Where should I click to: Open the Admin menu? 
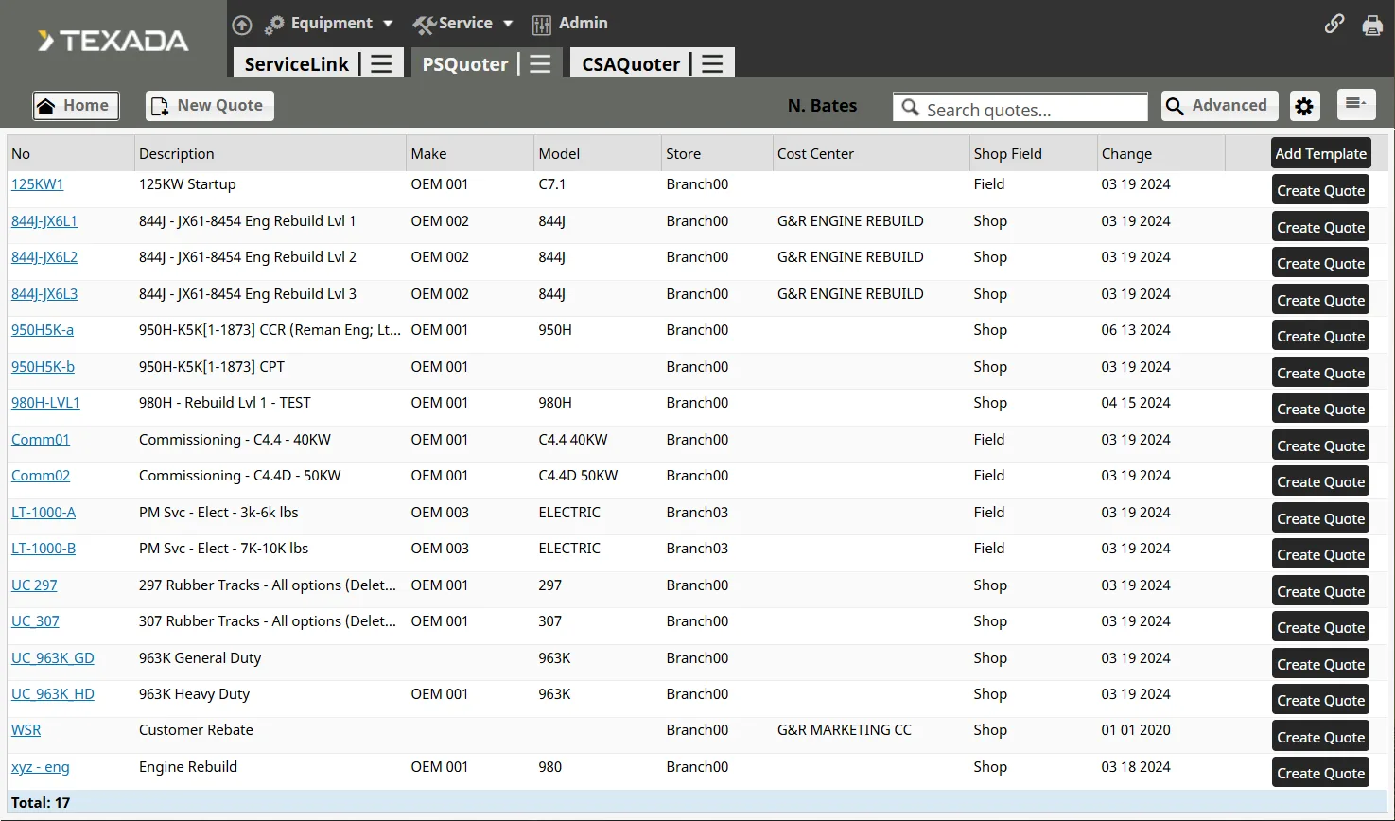point(570,24)
